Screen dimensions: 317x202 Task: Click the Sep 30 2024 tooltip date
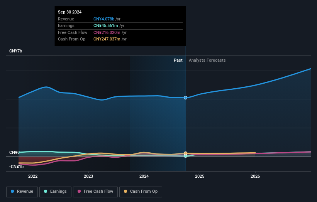pyautogui.click(x=70, y=12)
